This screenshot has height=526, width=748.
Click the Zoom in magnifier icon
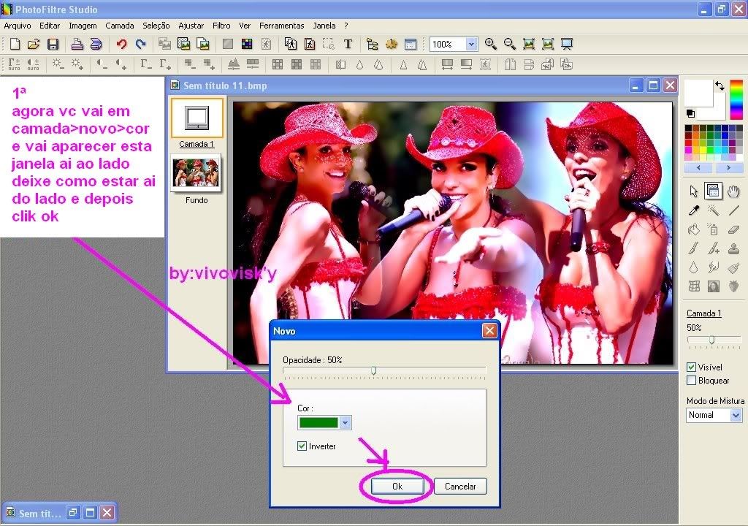tap(490, 45)
